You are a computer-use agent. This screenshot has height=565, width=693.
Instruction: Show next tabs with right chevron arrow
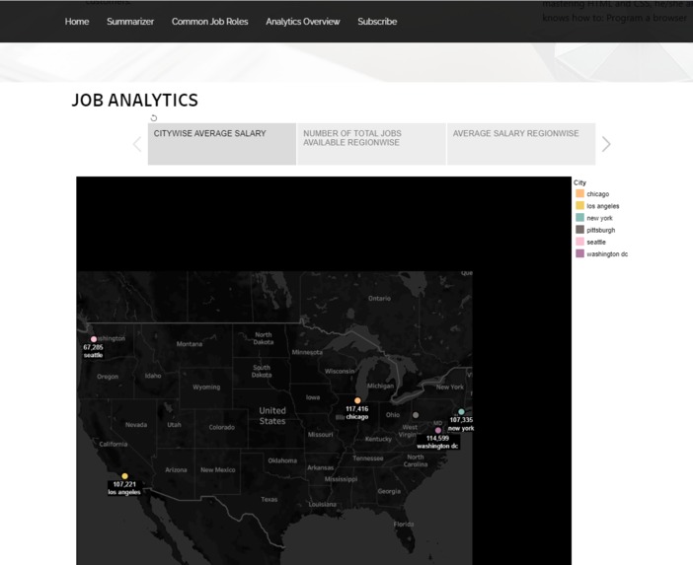point(606,144)
